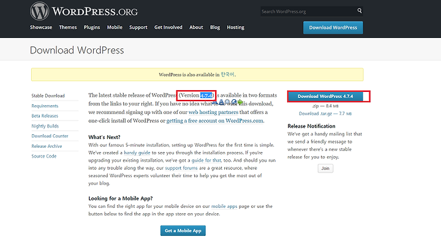Open the Themes menu item
The height and width of the screenshot is (239, 441).
tap(68, 28)
